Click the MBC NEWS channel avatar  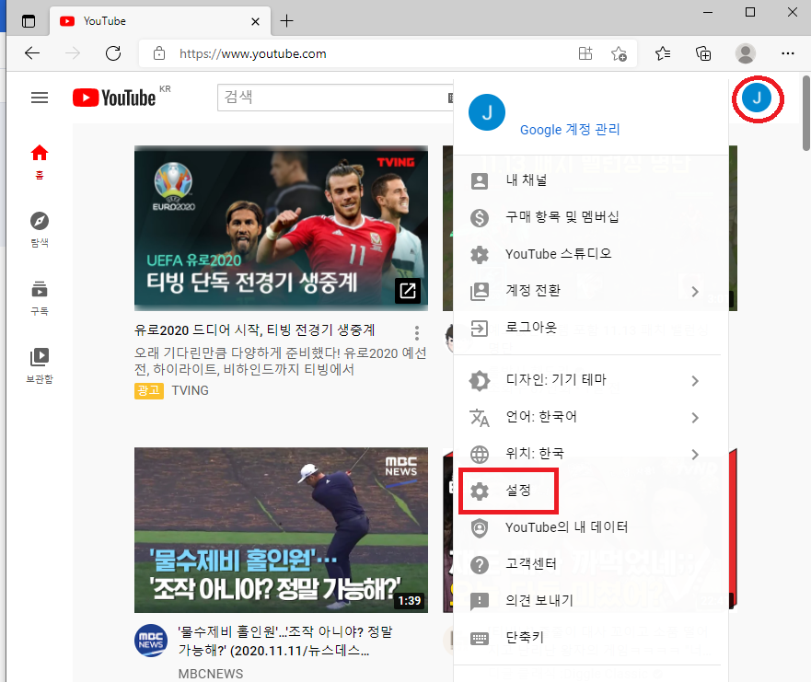click(151, 641)
